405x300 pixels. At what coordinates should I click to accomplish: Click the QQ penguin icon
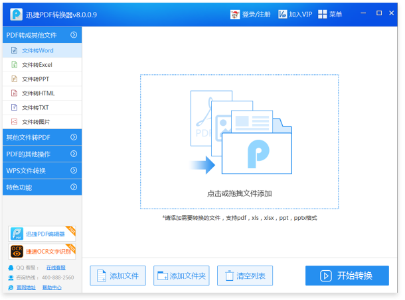pos(11,268)
